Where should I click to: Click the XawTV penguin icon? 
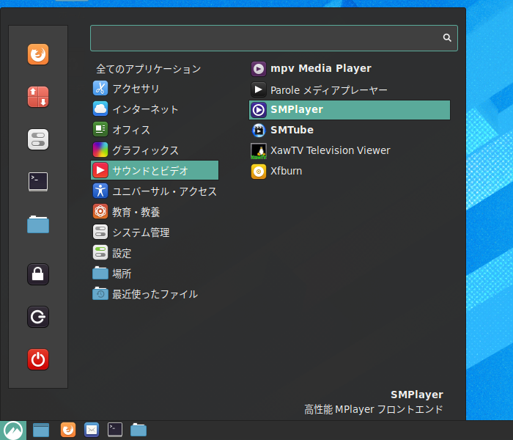[259, 151]
